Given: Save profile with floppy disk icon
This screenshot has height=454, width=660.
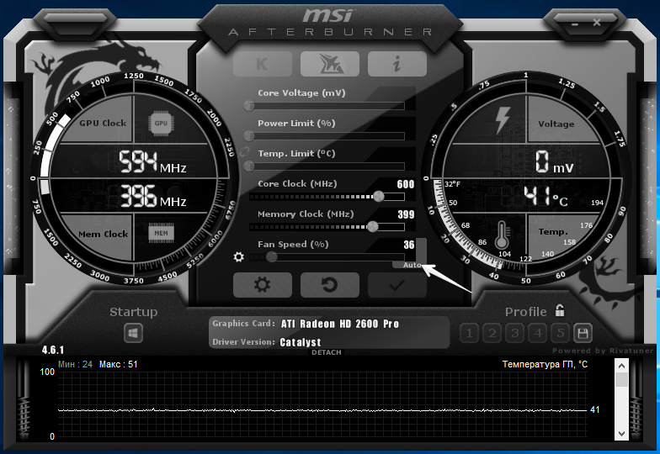Looking at the screenshot, I should click(583, 333).
